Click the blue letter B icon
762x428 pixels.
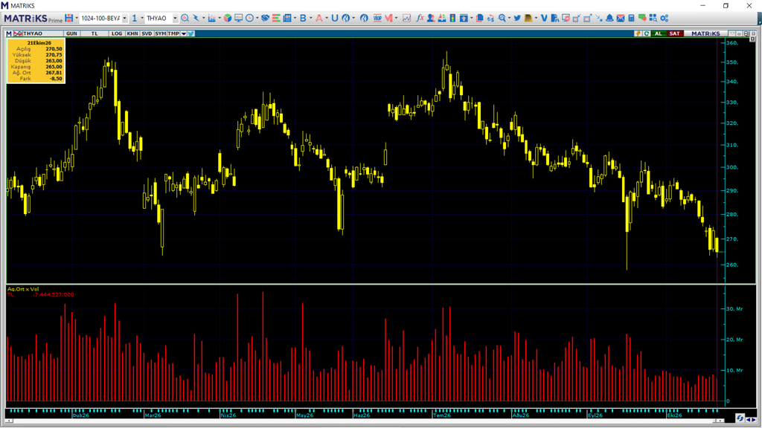(x=303, y=18)
